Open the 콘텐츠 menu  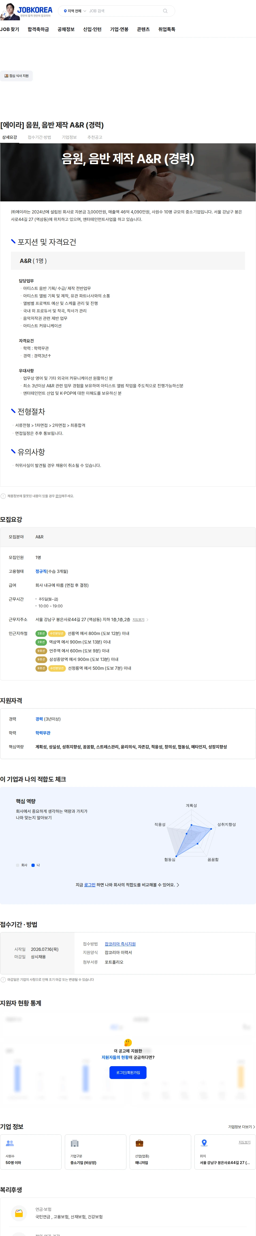tap(143, 29)
